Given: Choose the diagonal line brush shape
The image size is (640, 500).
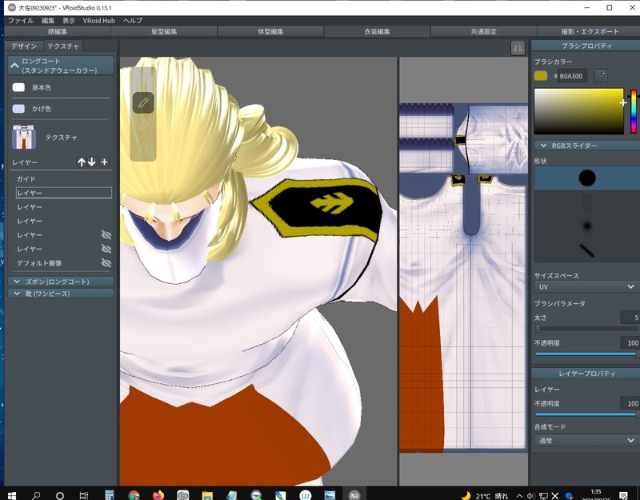Looking at the screenshot, I should 587,250.
